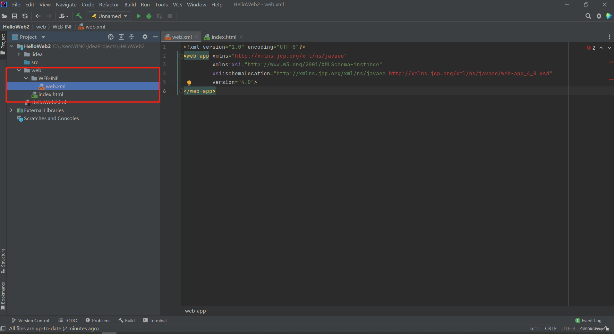Click Select Opened File target icon

click(x=111, y=37)
